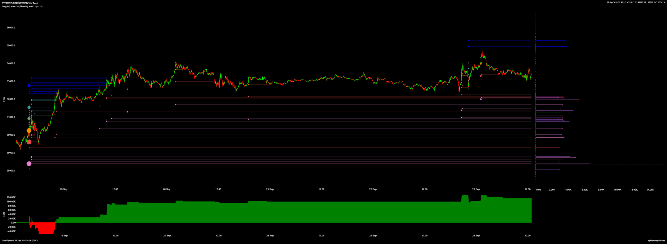667x244 pixels.
Task: Click the 6.00K histogram axis label
Action: (x=585, y=190)
